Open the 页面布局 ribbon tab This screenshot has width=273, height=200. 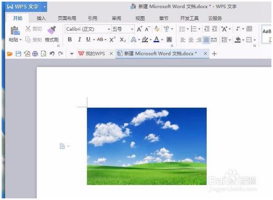pos(67,18)
